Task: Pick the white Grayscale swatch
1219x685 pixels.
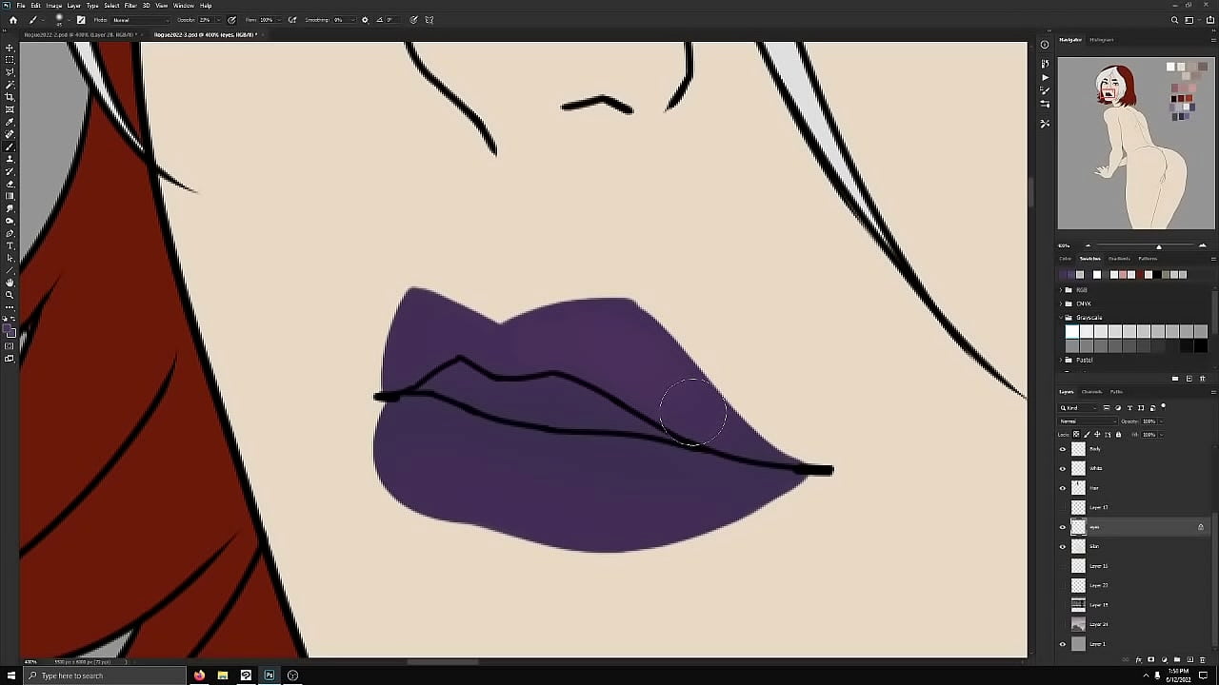Action: click(x=1072, y=331)
